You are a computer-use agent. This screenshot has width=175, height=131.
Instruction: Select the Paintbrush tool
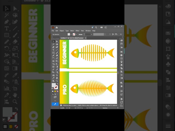57,53
